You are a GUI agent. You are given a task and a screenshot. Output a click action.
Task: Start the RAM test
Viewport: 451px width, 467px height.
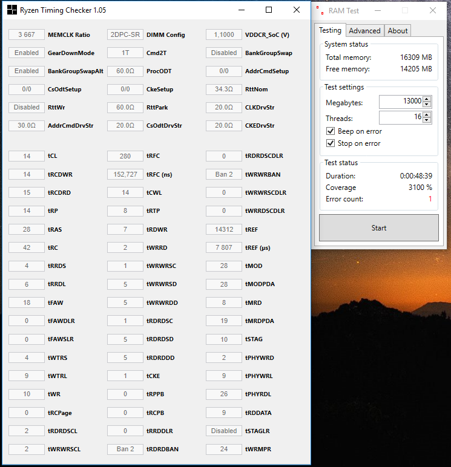tap(379, 228)
